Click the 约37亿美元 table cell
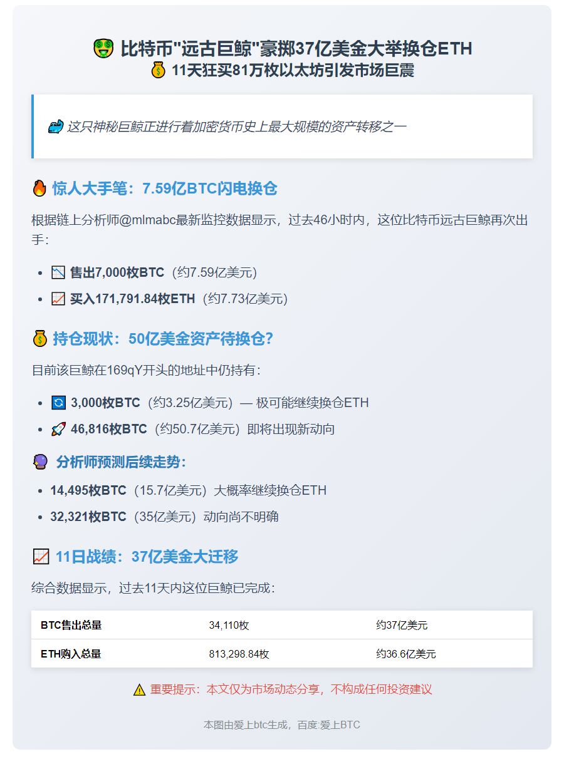The image size is (564, 769). (402, 625)
